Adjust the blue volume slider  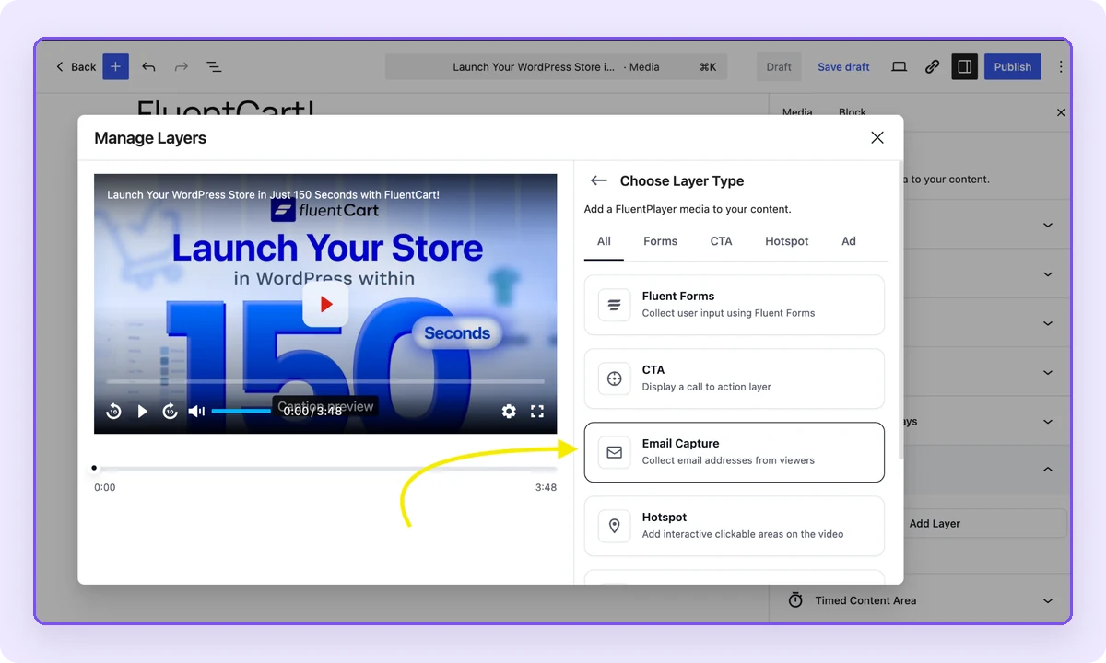tap(241, 412)
